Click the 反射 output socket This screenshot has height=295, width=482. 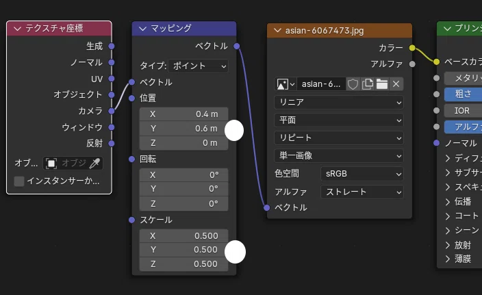click(x=112, y=143)
